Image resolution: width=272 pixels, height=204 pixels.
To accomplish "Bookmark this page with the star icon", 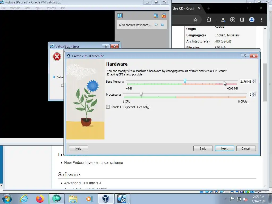I will pyautogui.click(x=195, y=20).
